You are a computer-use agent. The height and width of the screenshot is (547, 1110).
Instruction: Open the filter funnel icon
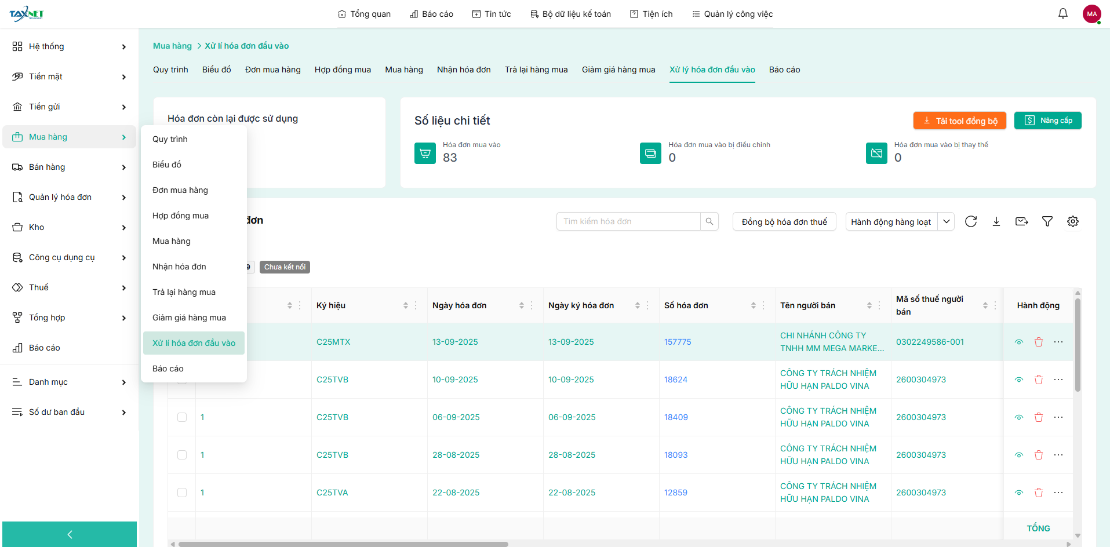(1047, 221)
